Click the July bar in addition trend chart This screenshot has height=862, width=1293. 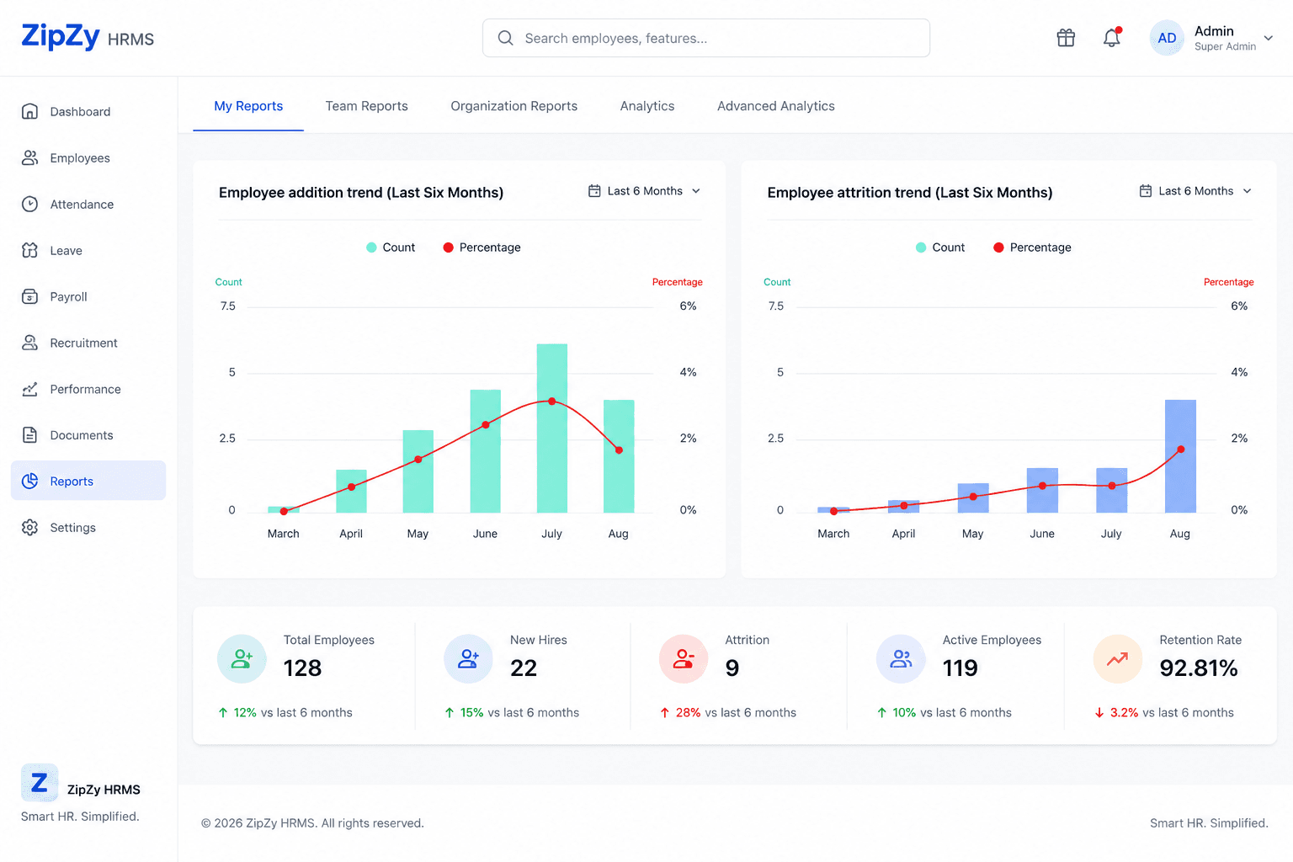[x=552, y=428]
